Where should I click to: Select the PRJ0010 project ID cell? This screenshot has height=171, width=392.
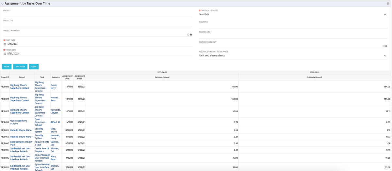[x=5, y=122]
